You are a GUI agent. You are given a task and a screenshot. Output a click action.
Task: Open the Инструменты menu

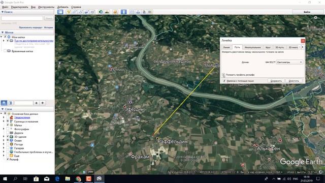pos(46,7)
